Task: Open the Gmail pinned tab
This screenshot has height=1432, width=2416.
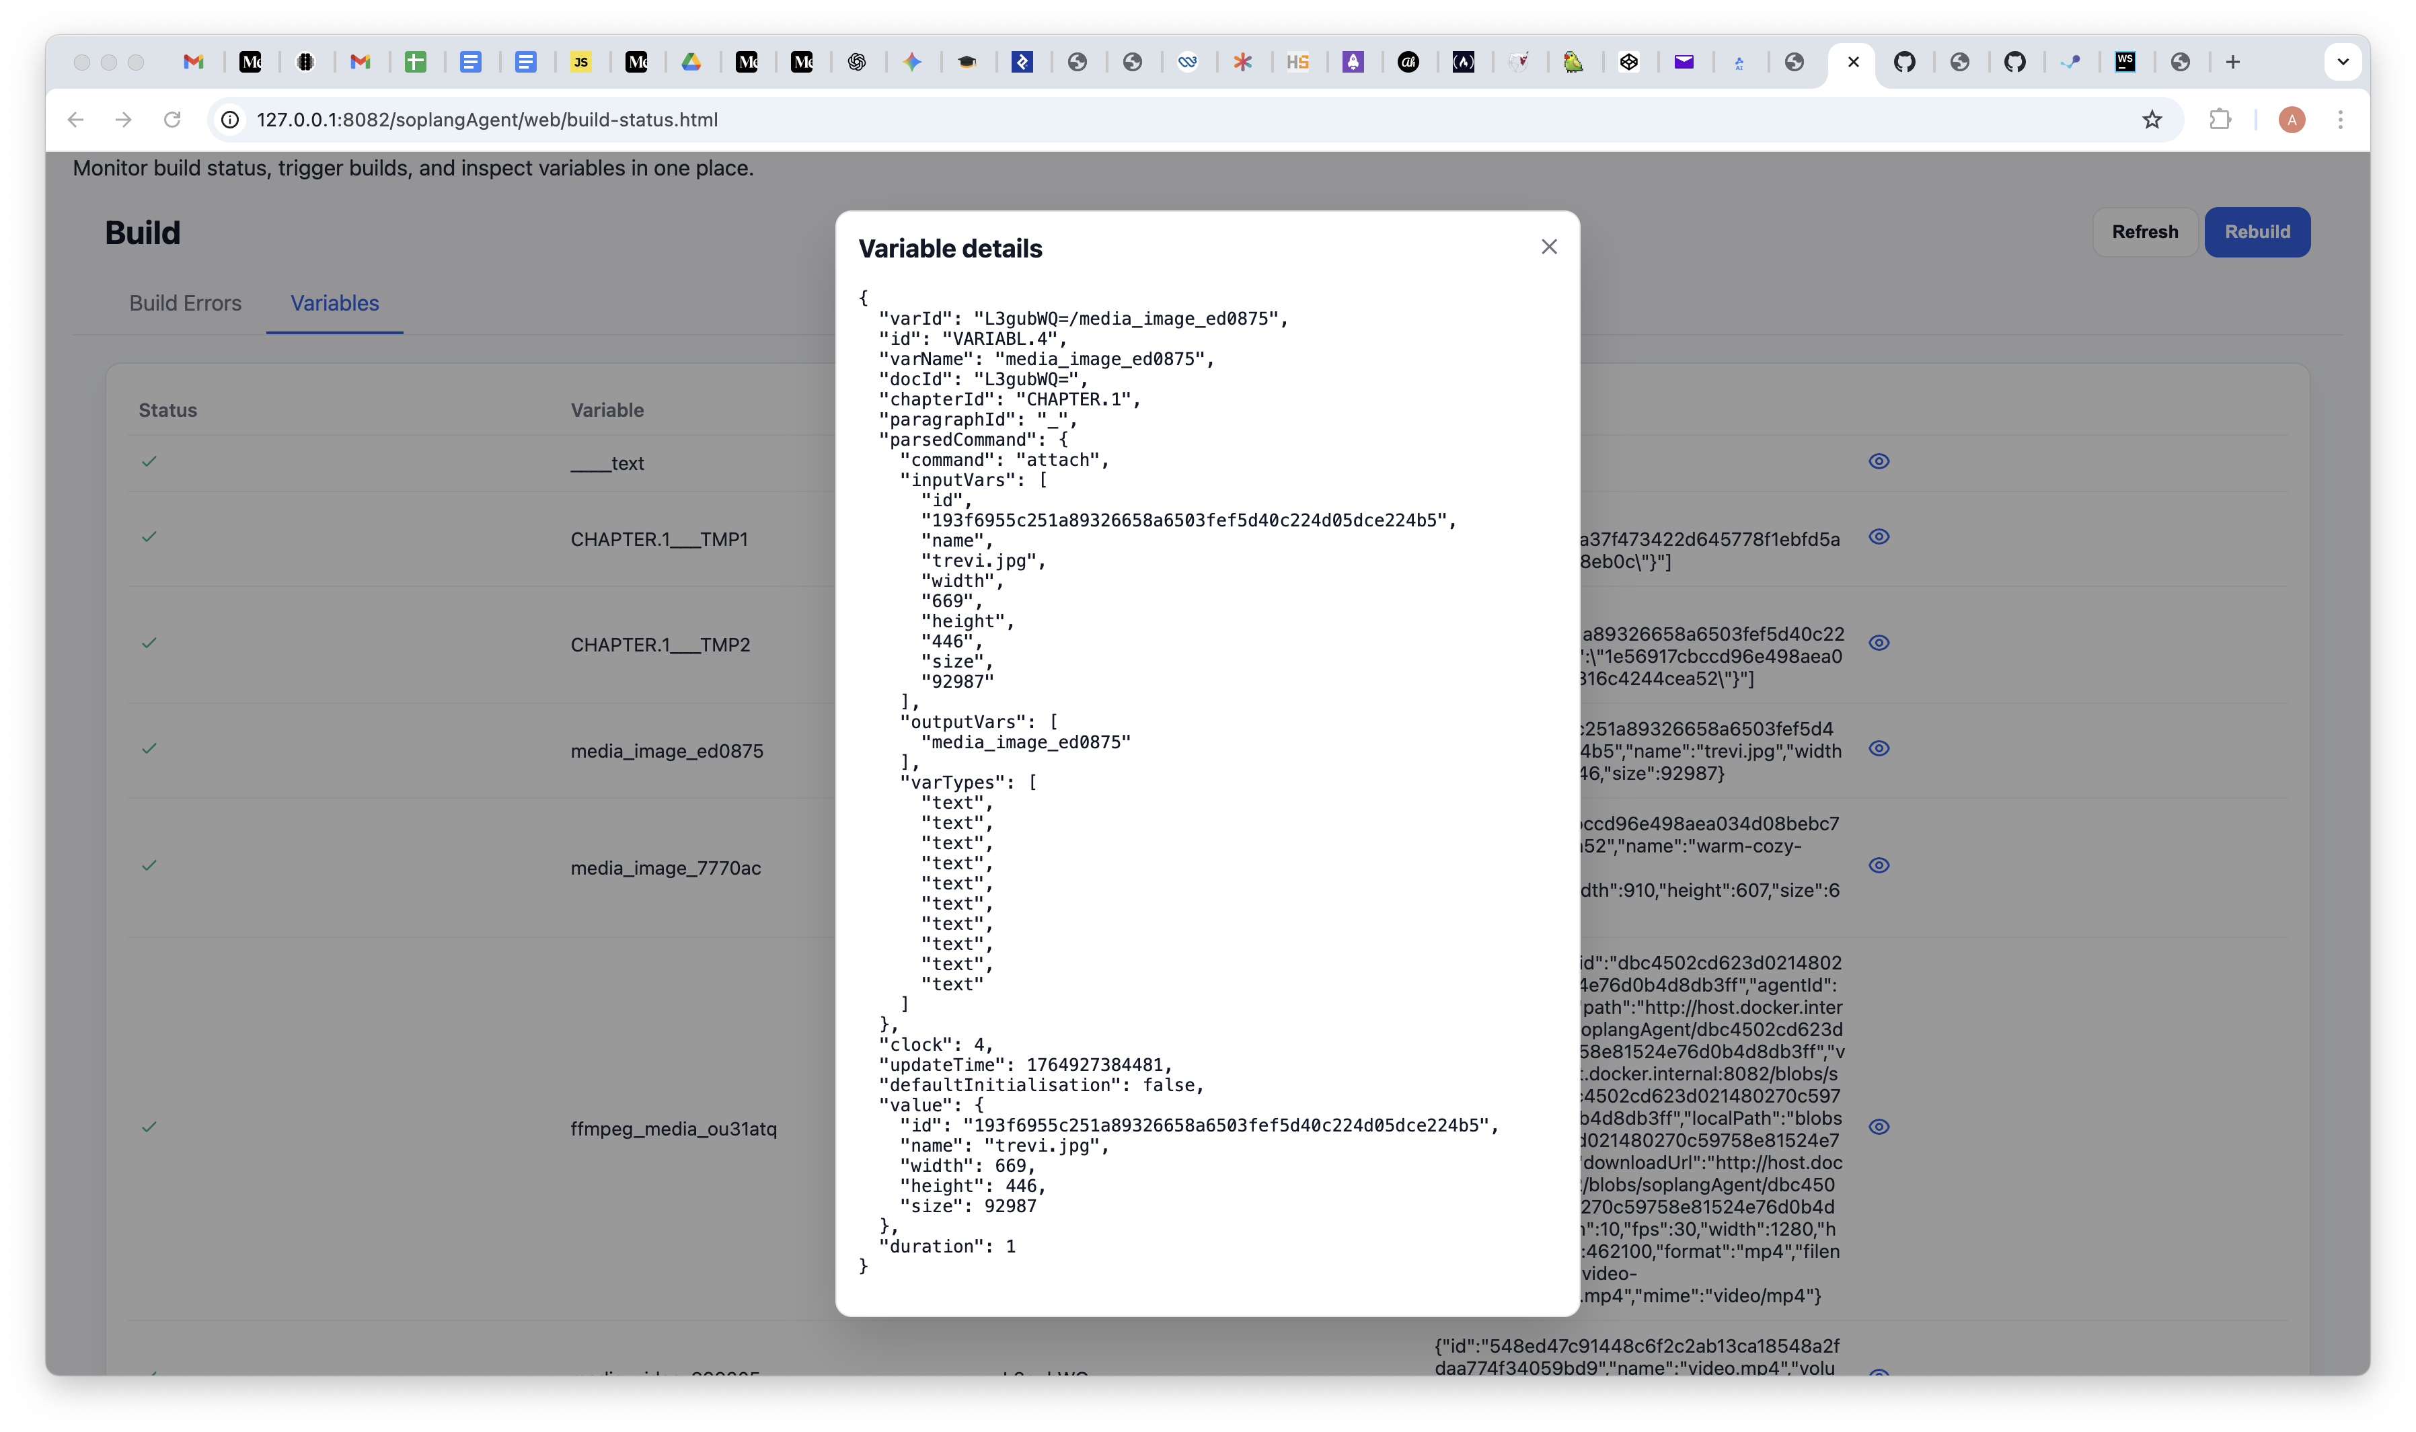Action: click(x=195, y=62)
